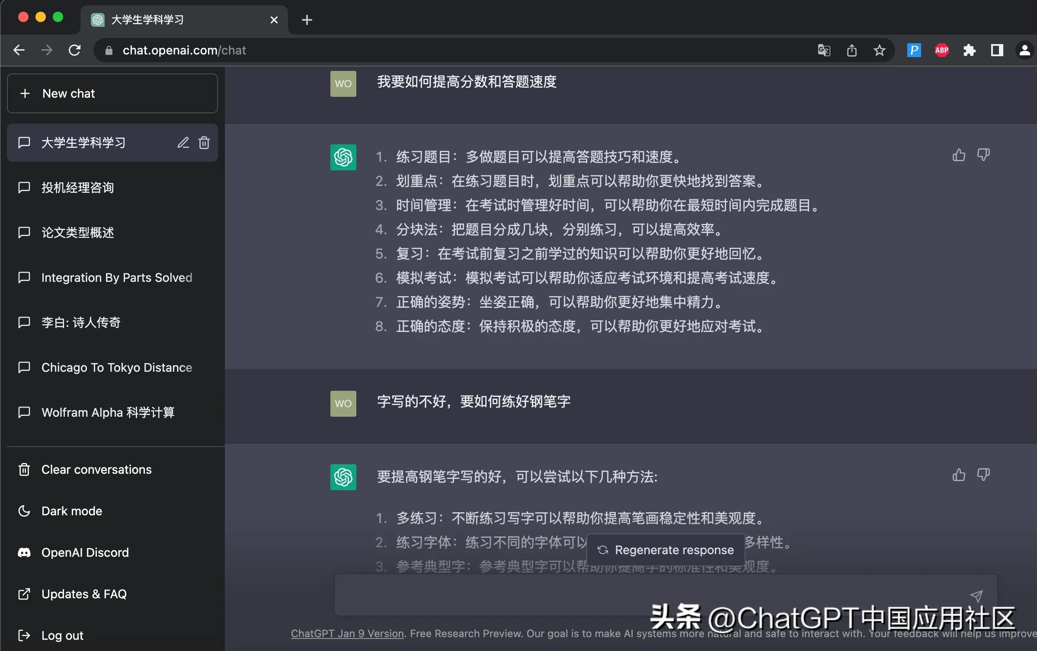Toggle the split-screen browser extension

[997, 50]
